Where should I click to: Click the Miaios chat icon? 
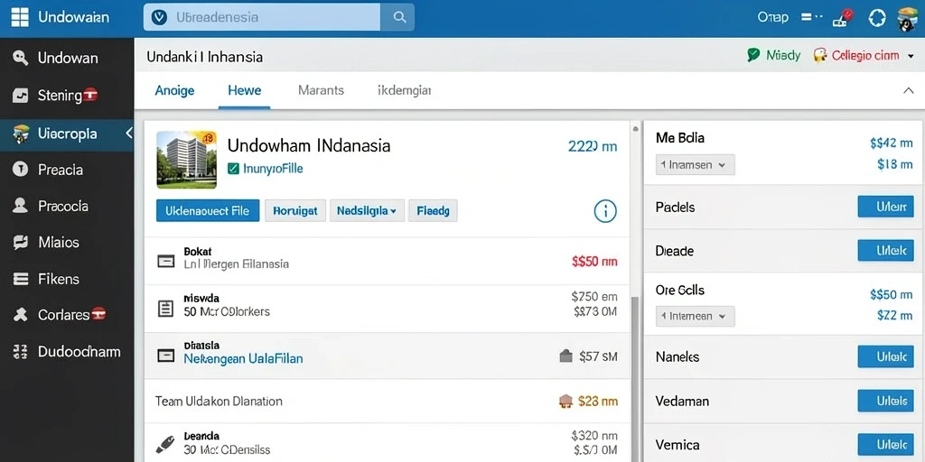[21, 242]
